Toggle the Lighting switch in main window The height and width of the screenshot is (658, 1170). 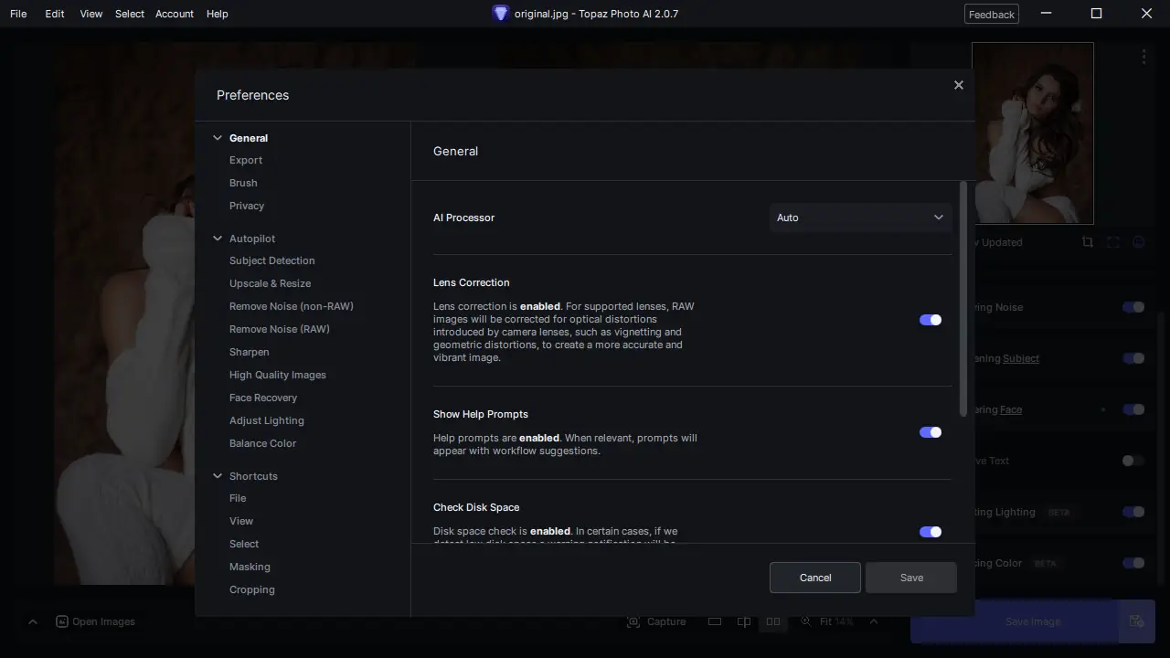(x=1133, y=512)
